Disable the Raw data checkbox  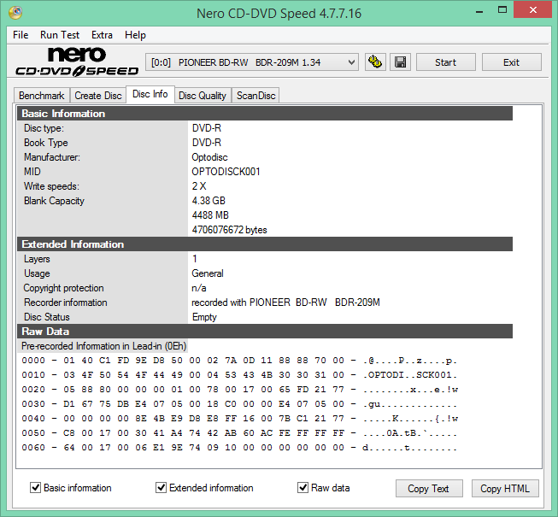pos(302,487)
